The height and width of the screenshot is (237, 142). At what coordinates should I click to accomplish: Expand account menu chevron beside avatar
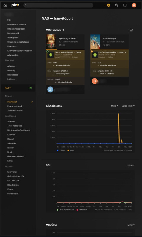(x=138, y=5)
